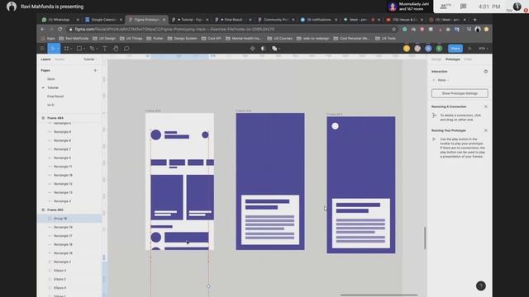Select the Rectangle shape tool
The height and width of the screenshot is (297, 529).
79,49
